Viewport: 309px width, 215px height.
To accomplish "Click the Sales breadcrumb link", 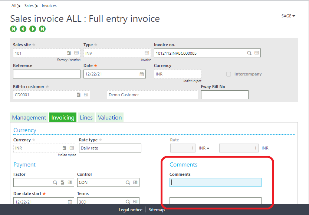I will (29, 6).
